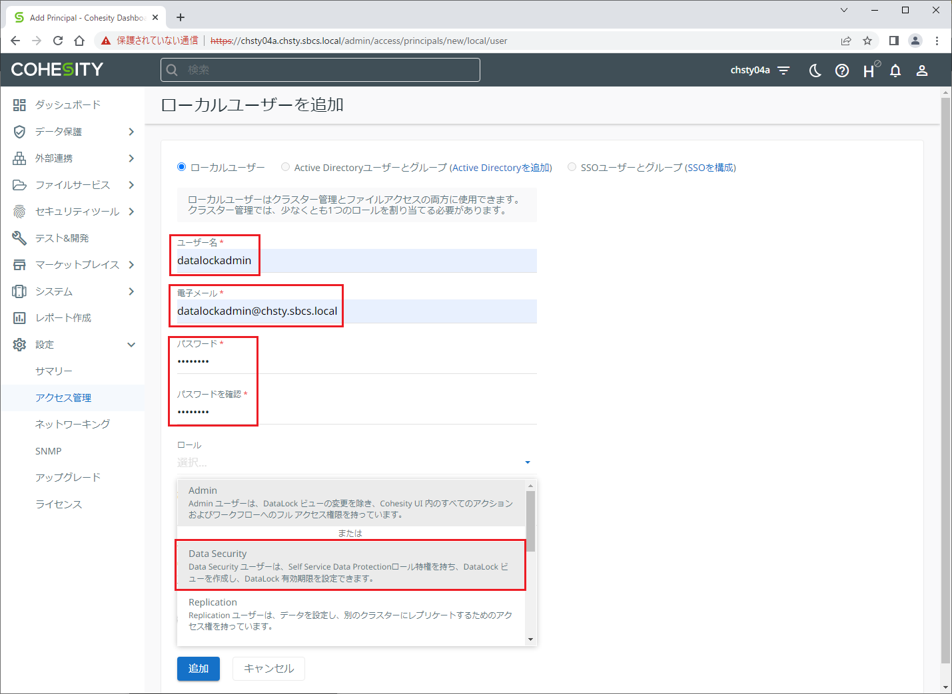
Task: Choose the Admin role option
Action: point(351,502)
